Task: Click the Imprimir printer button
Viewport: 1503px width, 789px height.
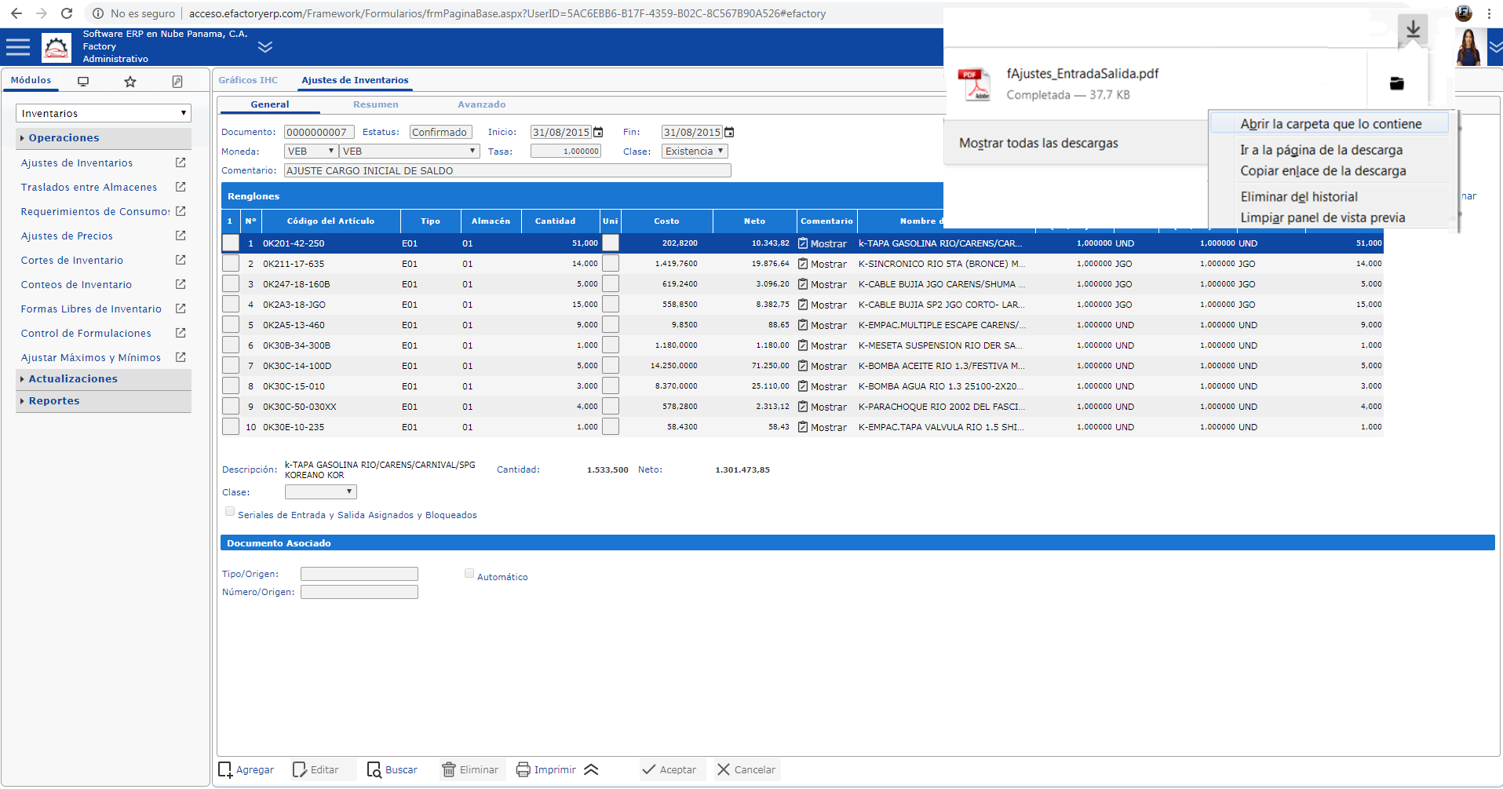Action: [x=547, y=769]
